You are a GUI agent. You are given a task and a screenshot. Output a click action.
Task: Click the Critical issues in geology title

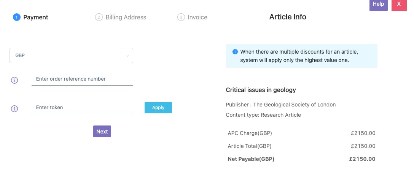(x=261, y=90)
